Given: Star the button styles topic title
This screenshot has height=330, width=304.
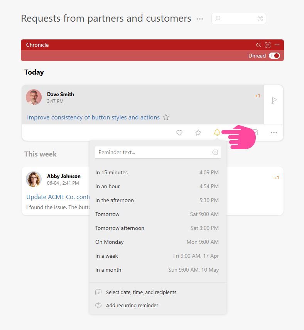Looking at the screenshot, I should (166, 117).
